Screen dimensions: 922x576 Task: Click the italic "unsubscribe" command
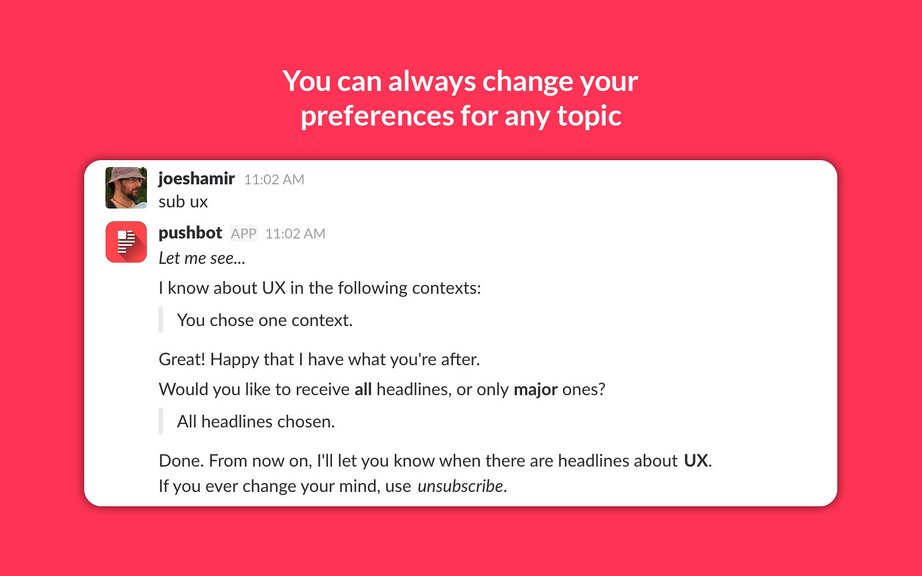(460, 486)
